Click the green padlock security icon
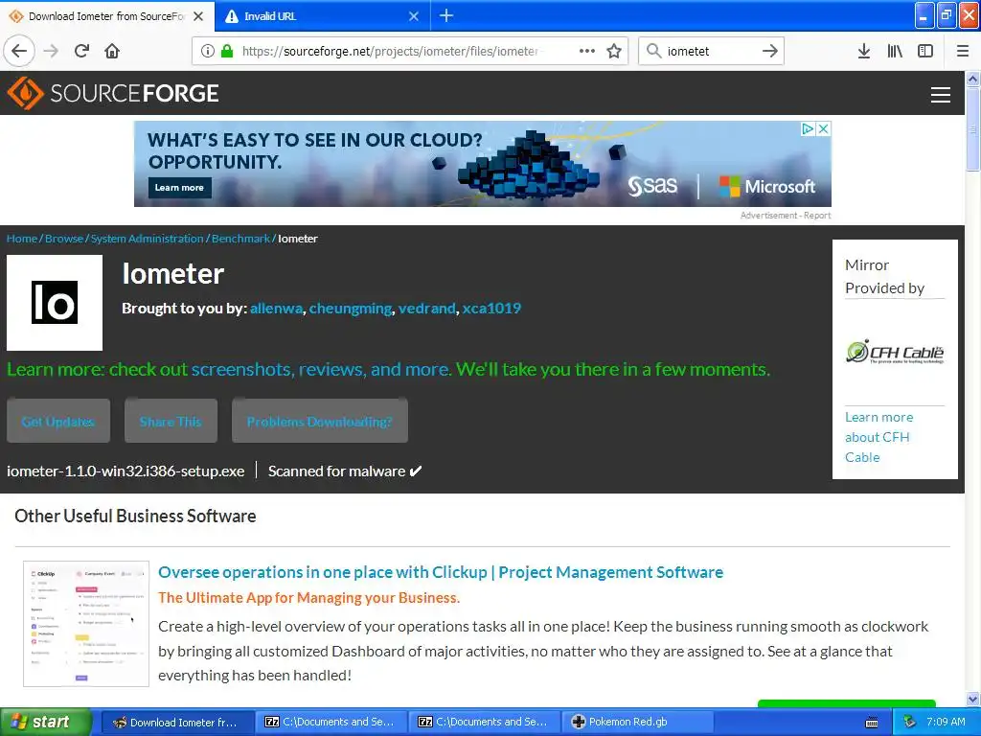 (x=227, y=51)
